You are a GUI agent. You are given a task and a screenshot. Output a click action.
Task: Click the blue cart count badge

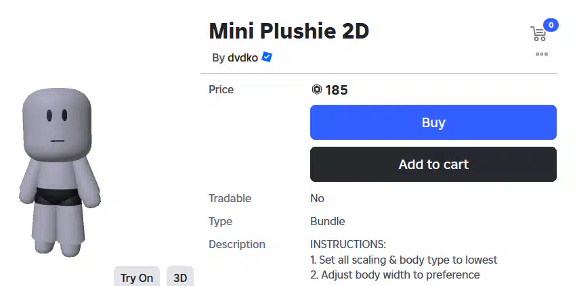point(551,25)
